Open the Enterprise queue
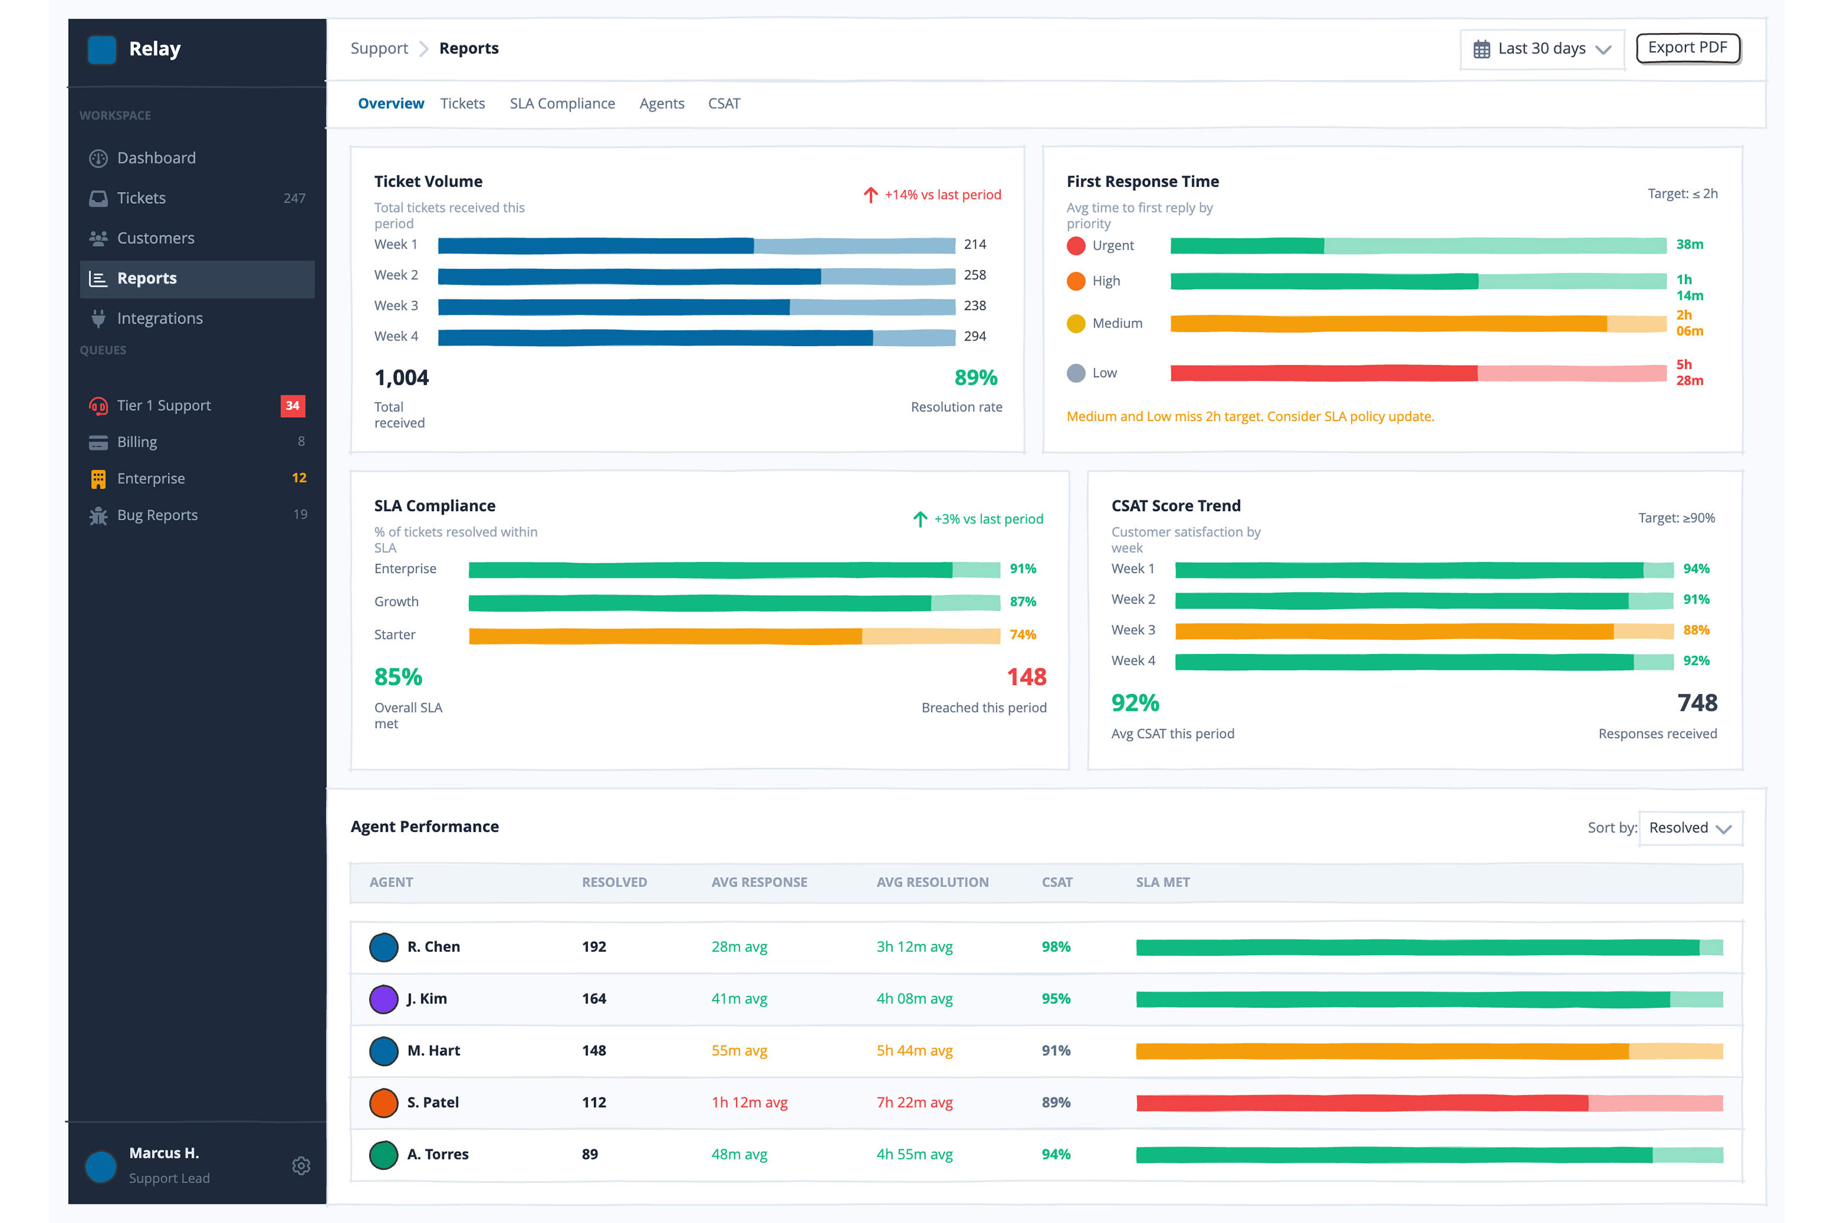The width and height of the screenshot is (1834, 1223). click(198, 479)
